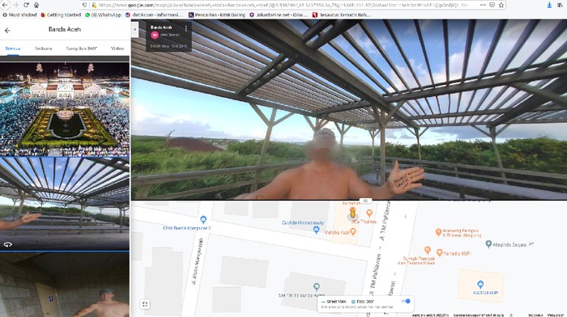Viewport: 567px width, 317px height.
Task: Select the Yanadia KUP restaurant pin
Action: (x=439, y=253)
